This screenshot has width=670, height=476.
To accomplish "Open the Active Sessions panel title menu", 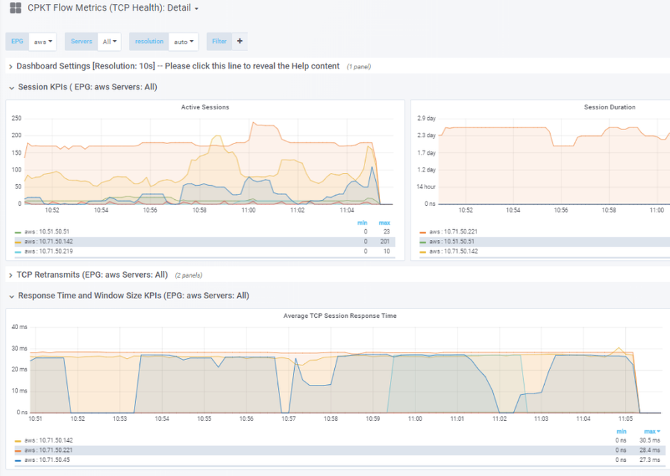I will pos(205,107).
